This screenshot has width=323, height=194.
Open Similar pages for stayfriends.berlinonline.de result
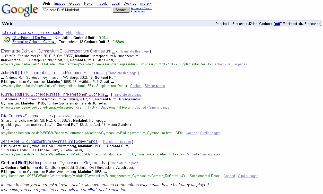coord(210,133)
